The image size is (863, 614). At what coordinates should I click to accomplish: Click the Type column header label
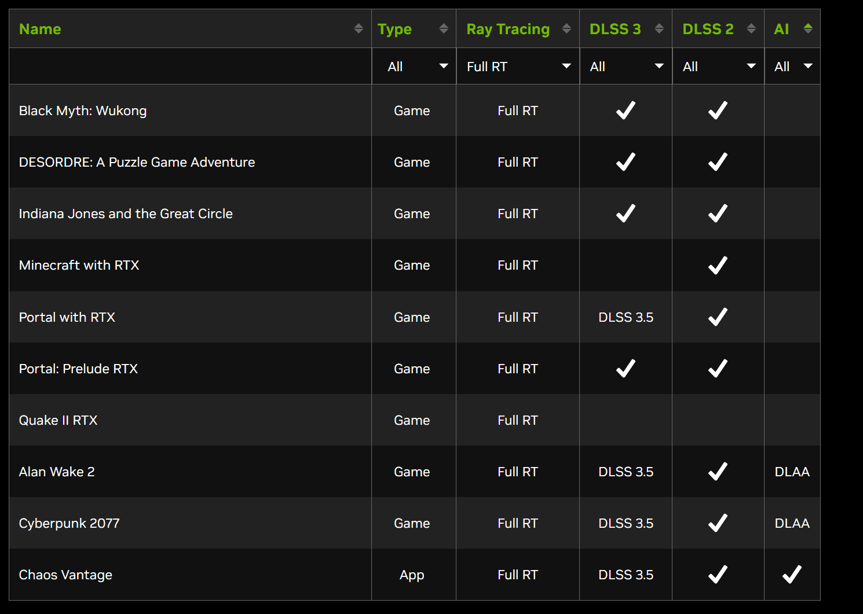tap(394, 29)
